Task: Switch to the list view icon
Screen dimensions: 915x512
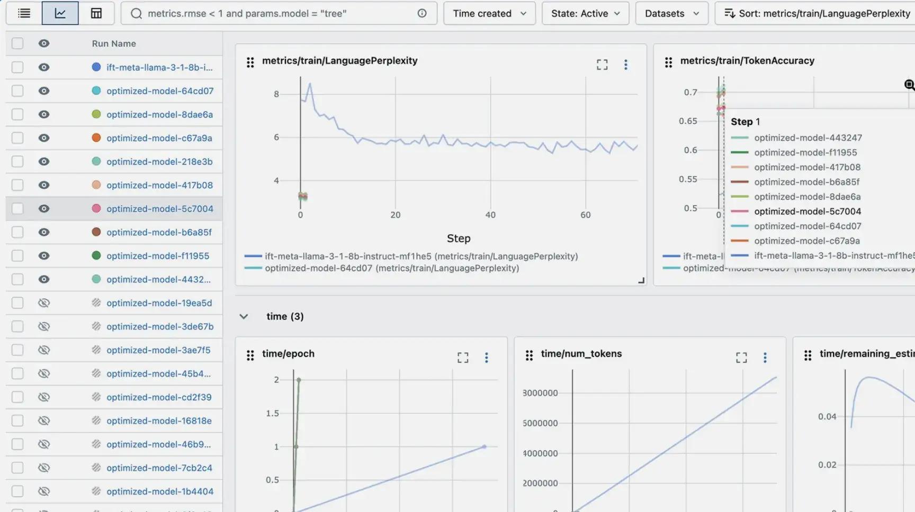Action: click(x=24, y=13)
